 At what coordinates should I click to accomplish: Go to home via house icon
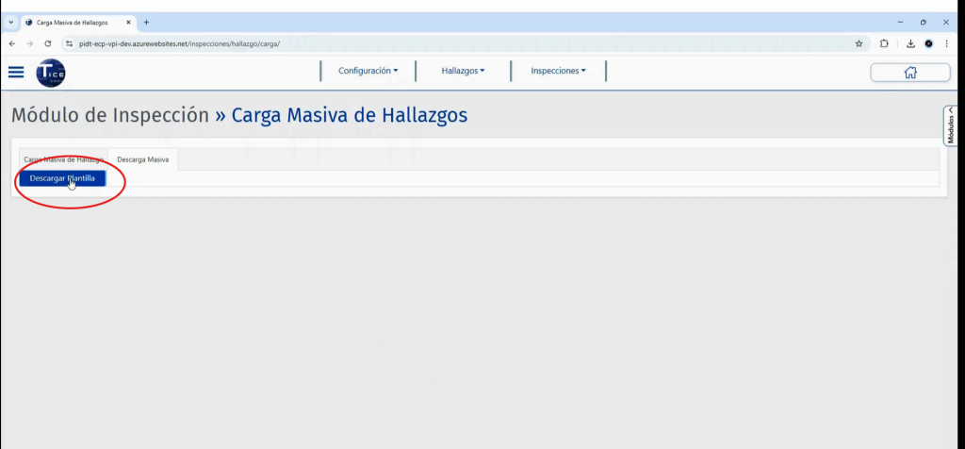pyautogui.click(x=909, y=73)
